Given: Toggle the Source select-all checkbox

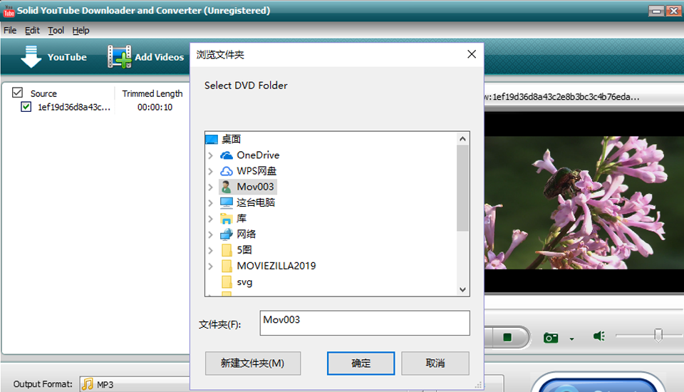Looking at the screenshot, I should coord(18,93).
